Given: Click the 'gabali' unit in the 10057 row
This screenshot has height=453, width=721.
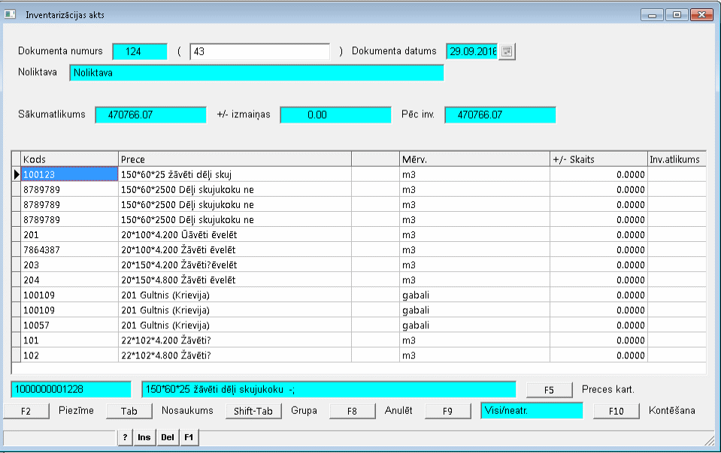Looking at the screenshot, I should tap(474, 325).
